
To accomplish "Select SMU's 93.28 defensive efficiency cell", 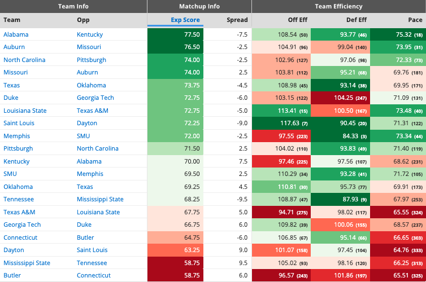I will [x=340, y=174].
